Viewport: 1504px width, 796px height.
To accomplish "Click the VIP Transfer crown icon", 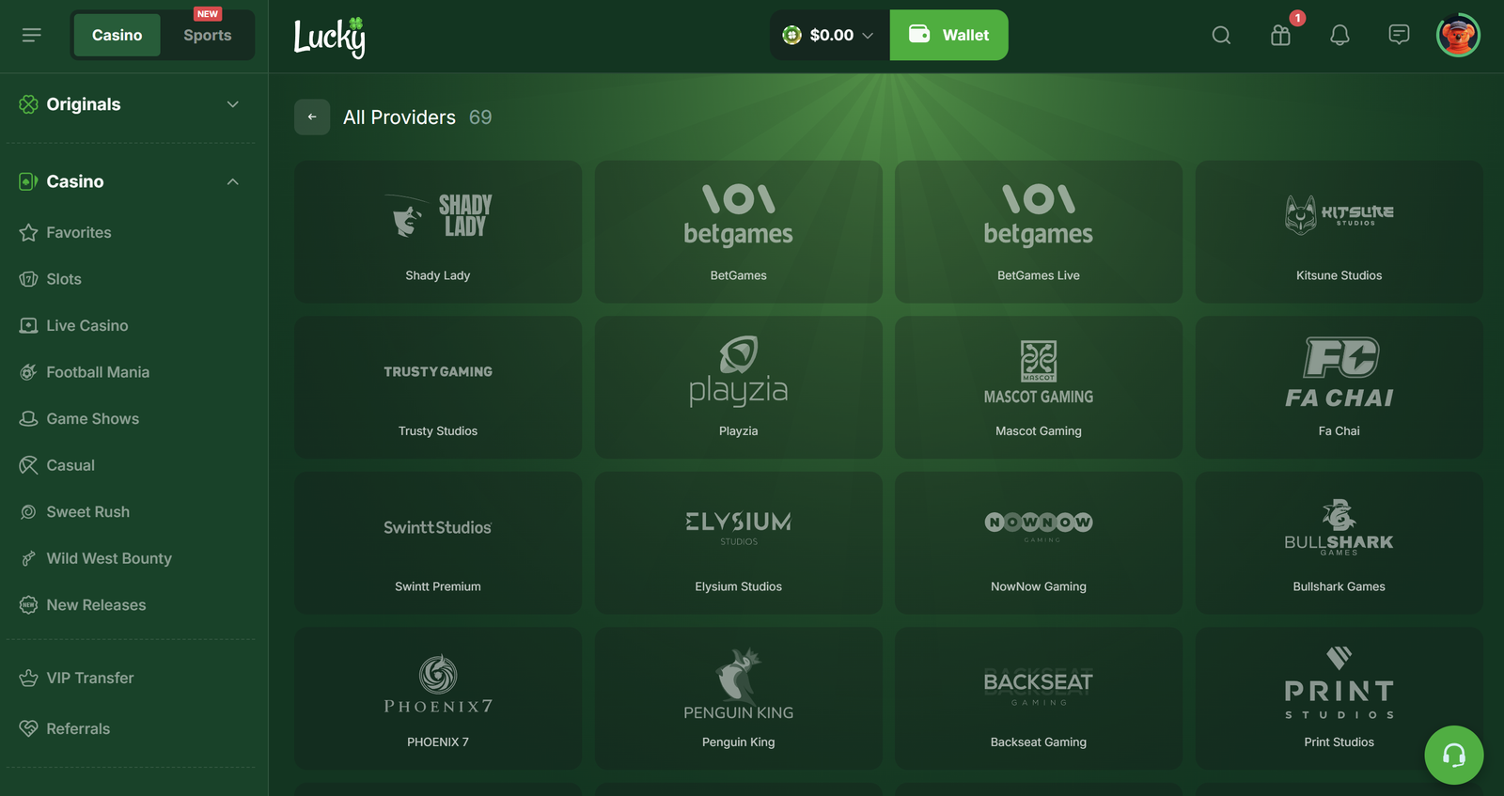I will click(28, 678).
